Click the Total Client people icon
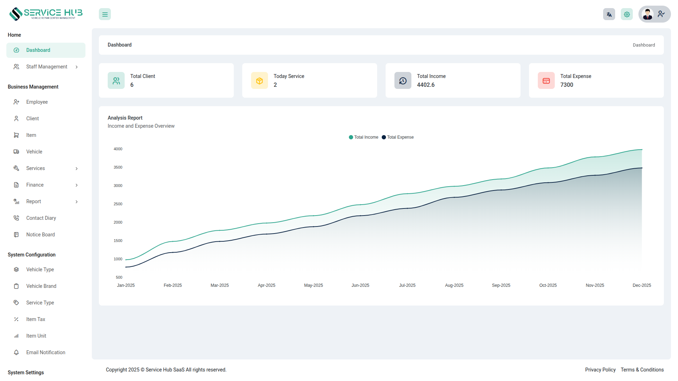The width and height of the screenshot is (678, 381). click(x=116, y=81)
